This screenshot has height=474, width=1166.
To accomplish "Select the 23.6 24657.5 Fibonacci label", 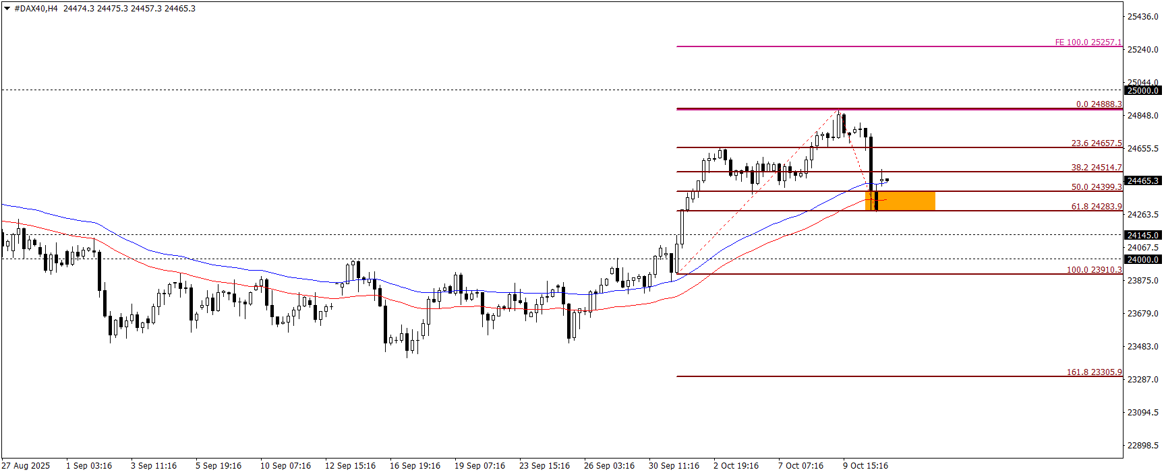I will point(1097,143).
